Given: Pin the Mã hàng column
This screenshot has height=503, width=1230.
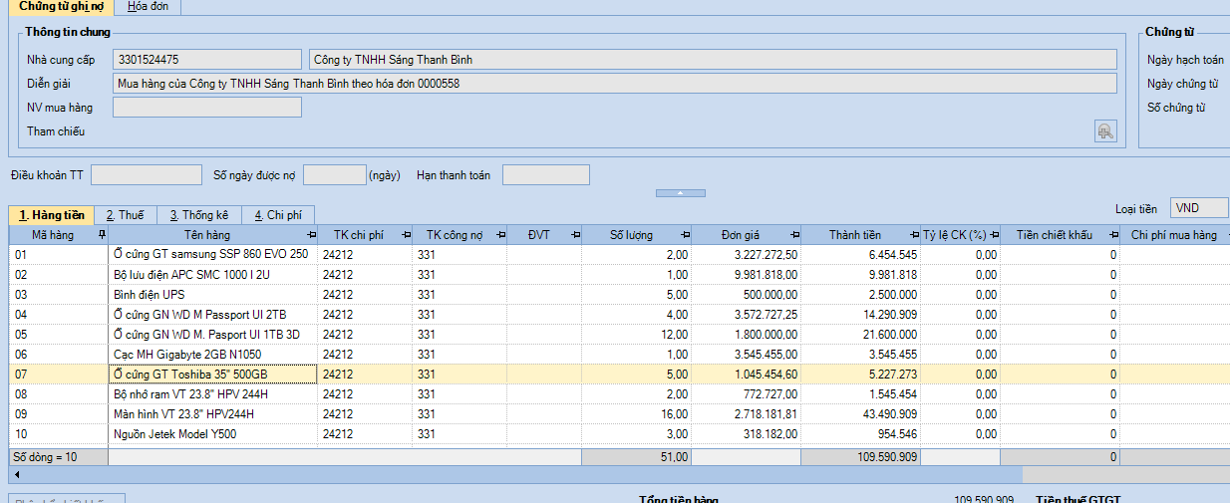Looking at the screenshot, I should [x=101, y=235].
